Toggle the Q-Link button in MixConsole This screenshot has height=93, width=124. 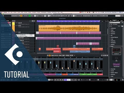tap(68, 56)
